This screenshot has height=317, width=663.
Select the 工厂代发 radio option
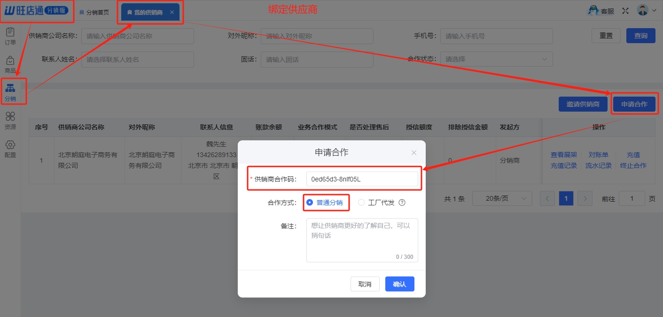361,203
